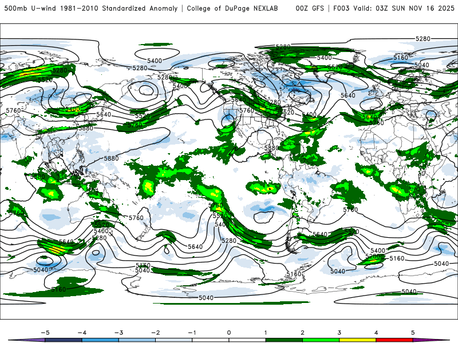Click the bright green colorbar segment between 2 and 3
458x343 pixels.
pos(321,340)
